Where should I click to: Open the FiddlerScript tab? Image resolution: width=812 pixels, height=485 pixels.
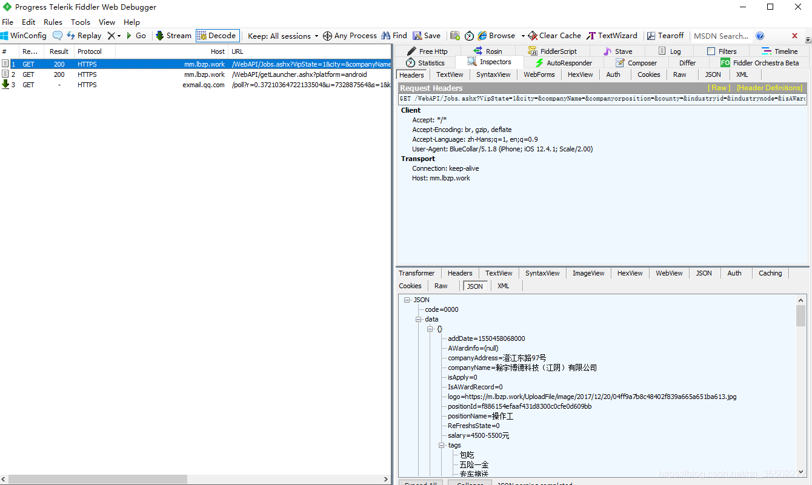552,51
